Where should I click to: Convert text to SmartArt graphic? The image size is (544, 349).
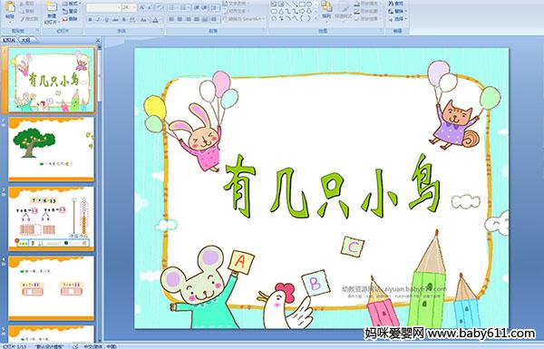coord(244,19)
